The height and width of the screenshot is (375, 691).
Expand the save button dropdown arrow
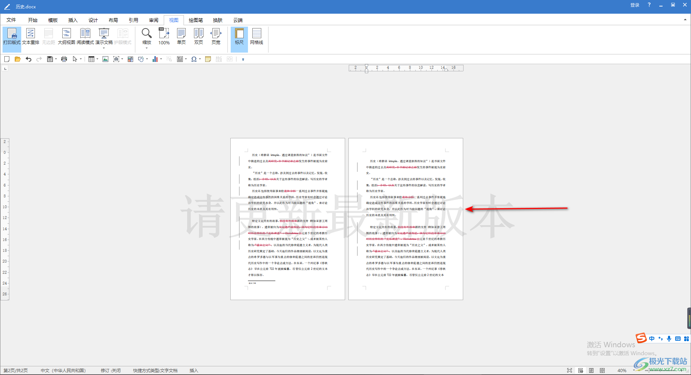tap(56, 59)
